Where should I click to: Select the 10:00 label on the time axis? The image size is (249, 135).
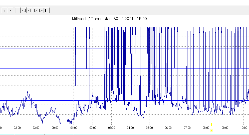pyautogui.click(x=244, y=128)
